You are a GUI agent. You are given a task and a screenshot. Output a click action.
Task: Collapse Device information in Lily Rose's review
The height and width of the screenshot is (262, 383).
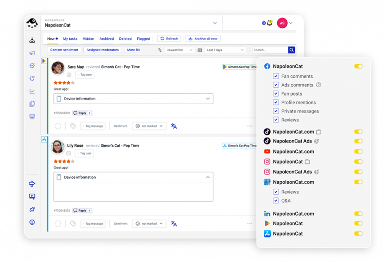pyautogui.click(x=208, y=177)
